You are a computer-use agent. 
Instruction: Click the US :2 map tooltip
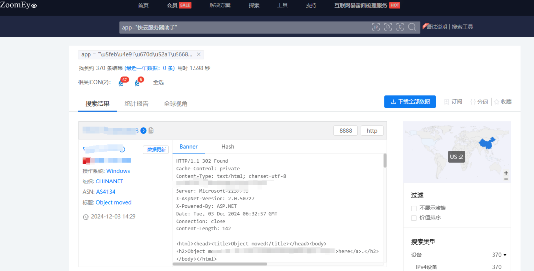click(457, 157)
